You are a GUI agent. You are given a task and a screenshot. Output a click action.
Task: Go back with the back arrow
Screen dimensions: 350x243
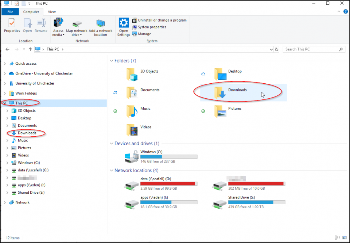(x=7, y=49)
